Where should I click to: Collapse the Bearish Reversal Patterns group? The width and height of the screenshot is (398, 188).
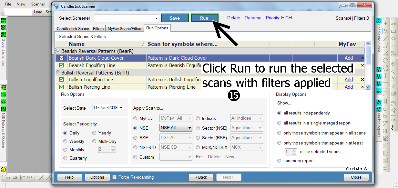[58, 51]
